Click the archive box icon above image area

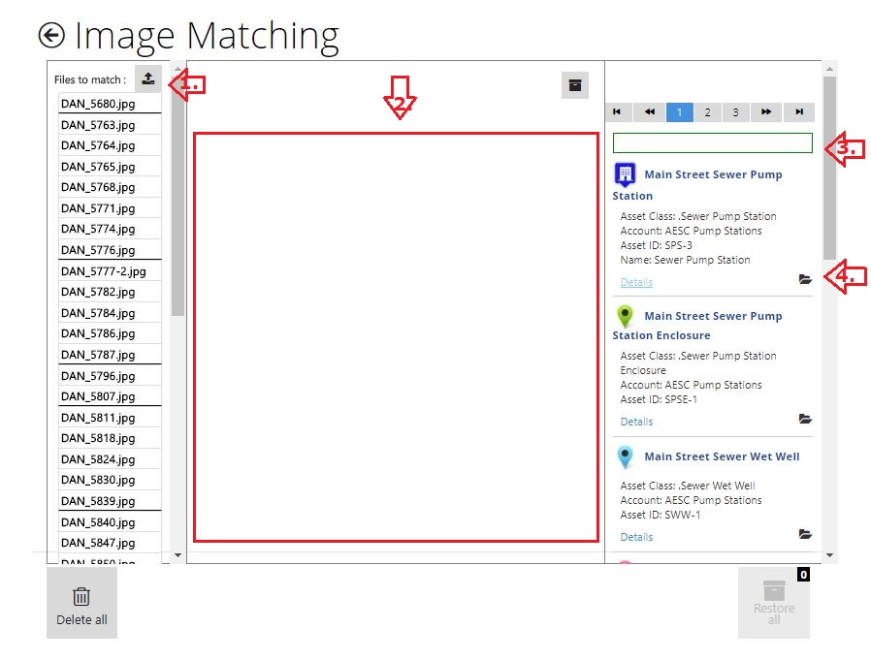click(x=575, y=85)
